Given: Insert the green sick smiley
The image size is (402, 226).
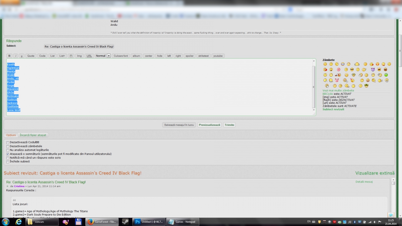Looking at the screenshot, I should [x=386, y=75].
